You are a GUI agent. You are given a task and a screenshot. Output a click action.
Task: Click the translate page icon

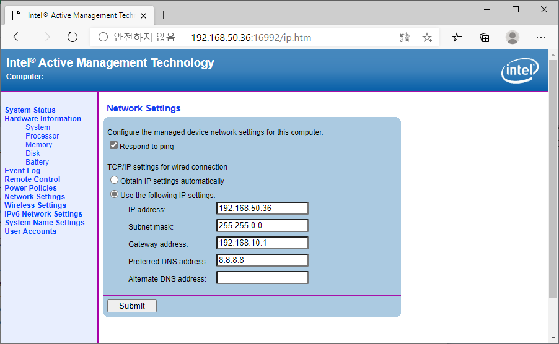pos(405,37)
